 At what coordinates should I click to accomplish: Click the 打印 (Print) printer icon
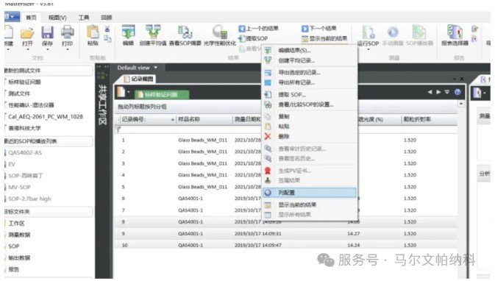(x=67, y=32)
